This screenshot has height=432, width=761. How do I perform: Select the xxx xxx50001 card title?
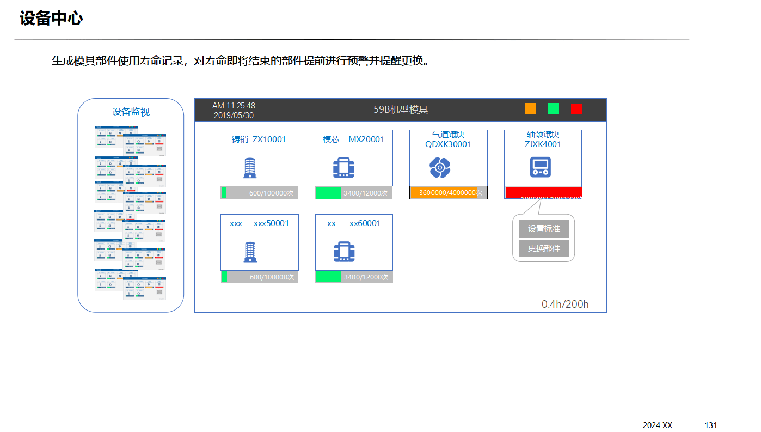(260, 223)
